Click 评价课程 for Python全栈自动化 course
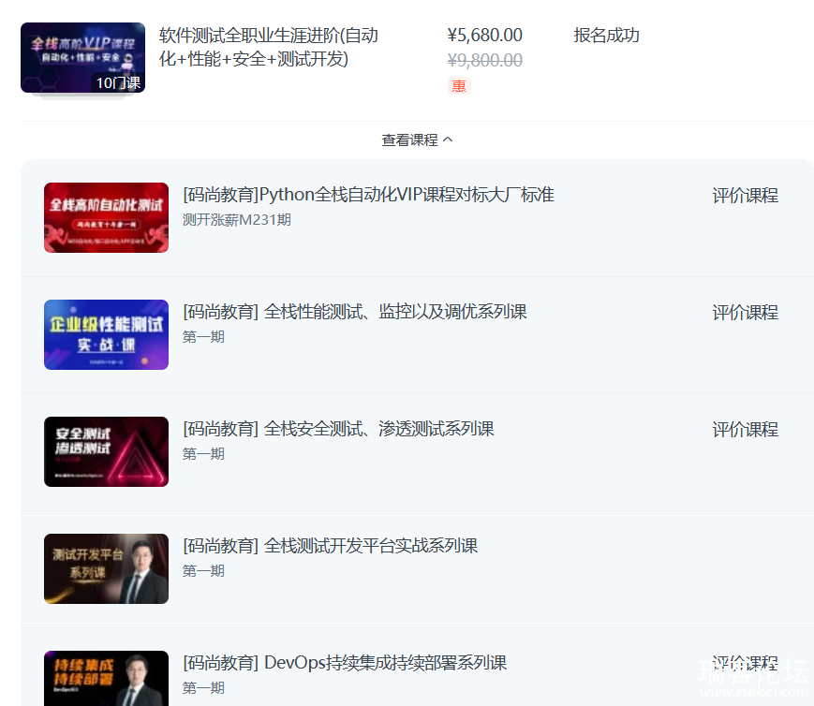 tap(745, 196)
